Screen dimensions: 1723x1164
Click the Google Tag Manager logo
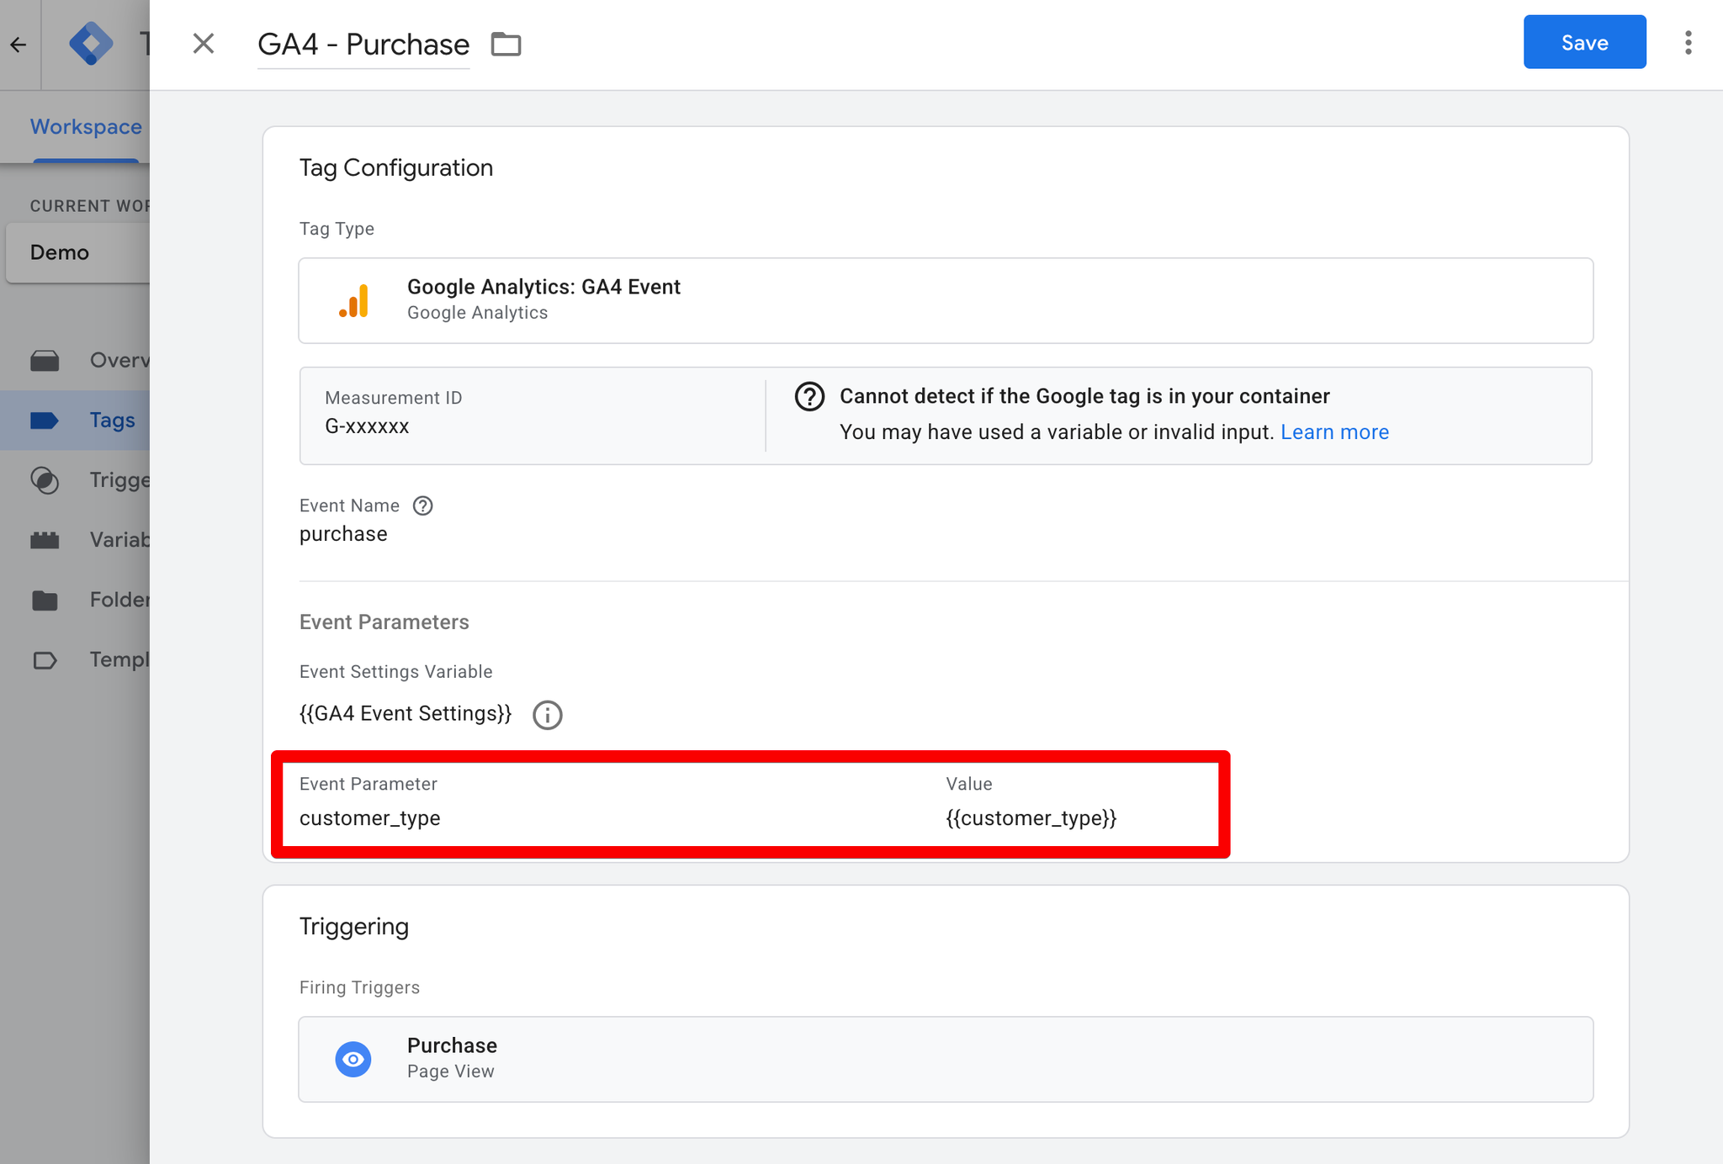(91, 44)
